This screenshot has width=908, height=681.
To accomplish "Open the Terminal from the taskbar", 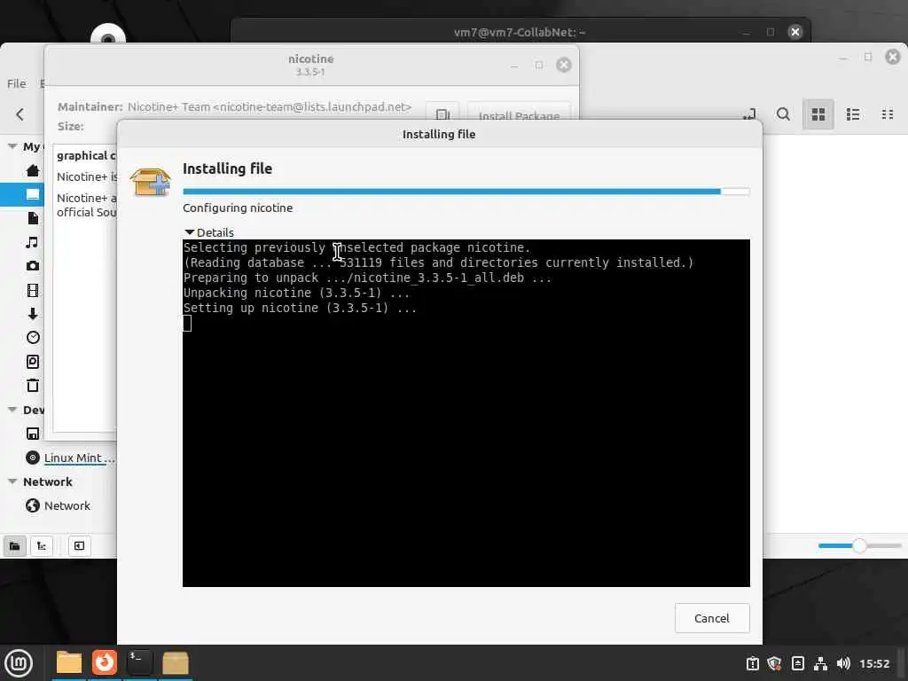I will pos(139,663).
